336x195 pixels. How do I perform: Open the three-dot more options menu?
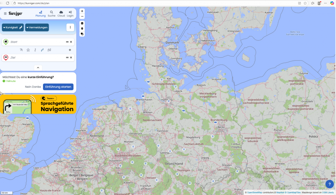coord(70,28)
